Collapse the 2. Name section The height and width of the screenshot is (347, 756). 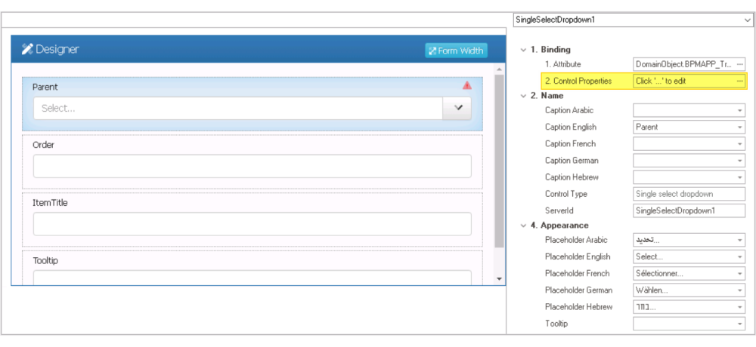pyautogui.click(x=524, y=96)
